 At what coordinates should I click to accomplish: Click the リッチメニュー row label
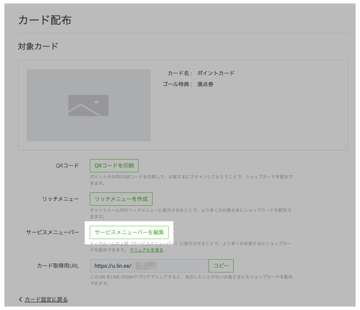click(60, 198)
